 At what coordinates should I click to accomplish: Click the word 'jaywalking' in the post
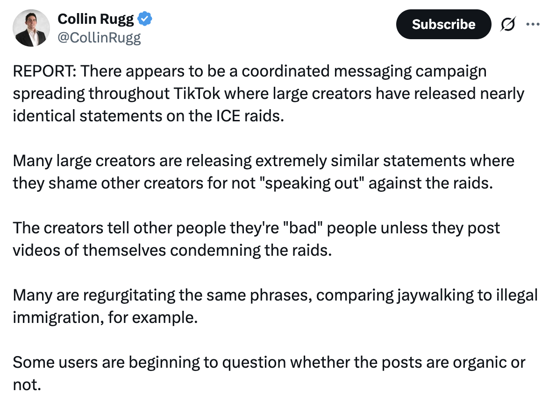(435, 295)
